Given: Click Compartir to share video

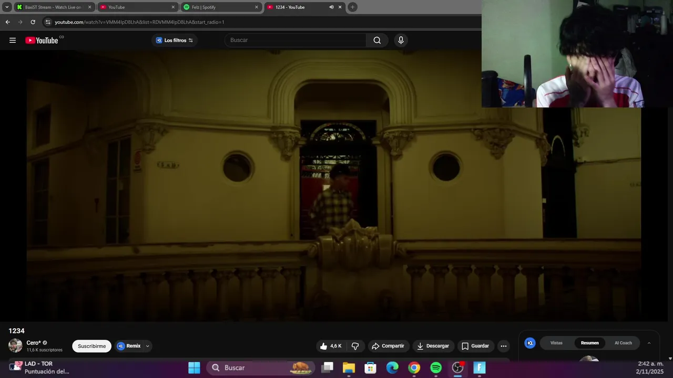Looking at the screenshot, I should 388,346.
